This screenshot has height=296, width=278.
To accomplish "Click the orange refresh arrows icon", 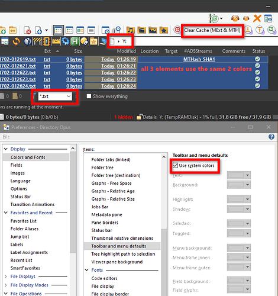I will (16, 41).
